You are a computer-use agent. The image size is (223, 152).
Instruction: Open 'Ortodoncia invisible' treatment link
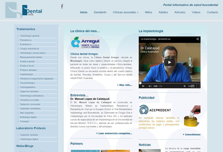pyautogui.click(x=30, y=100)
